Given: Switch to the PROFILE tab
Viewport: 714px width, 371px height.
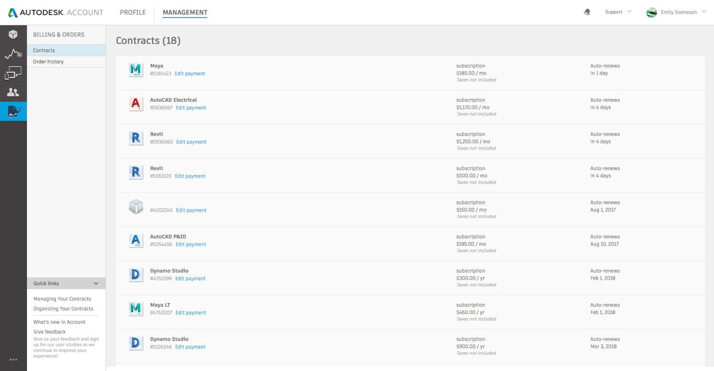Looking at the screenshot, I should 133,12.
